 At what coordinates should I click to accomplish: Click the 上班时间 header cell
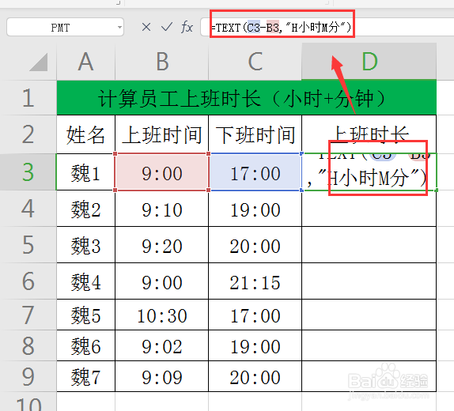tap(161, 134)
